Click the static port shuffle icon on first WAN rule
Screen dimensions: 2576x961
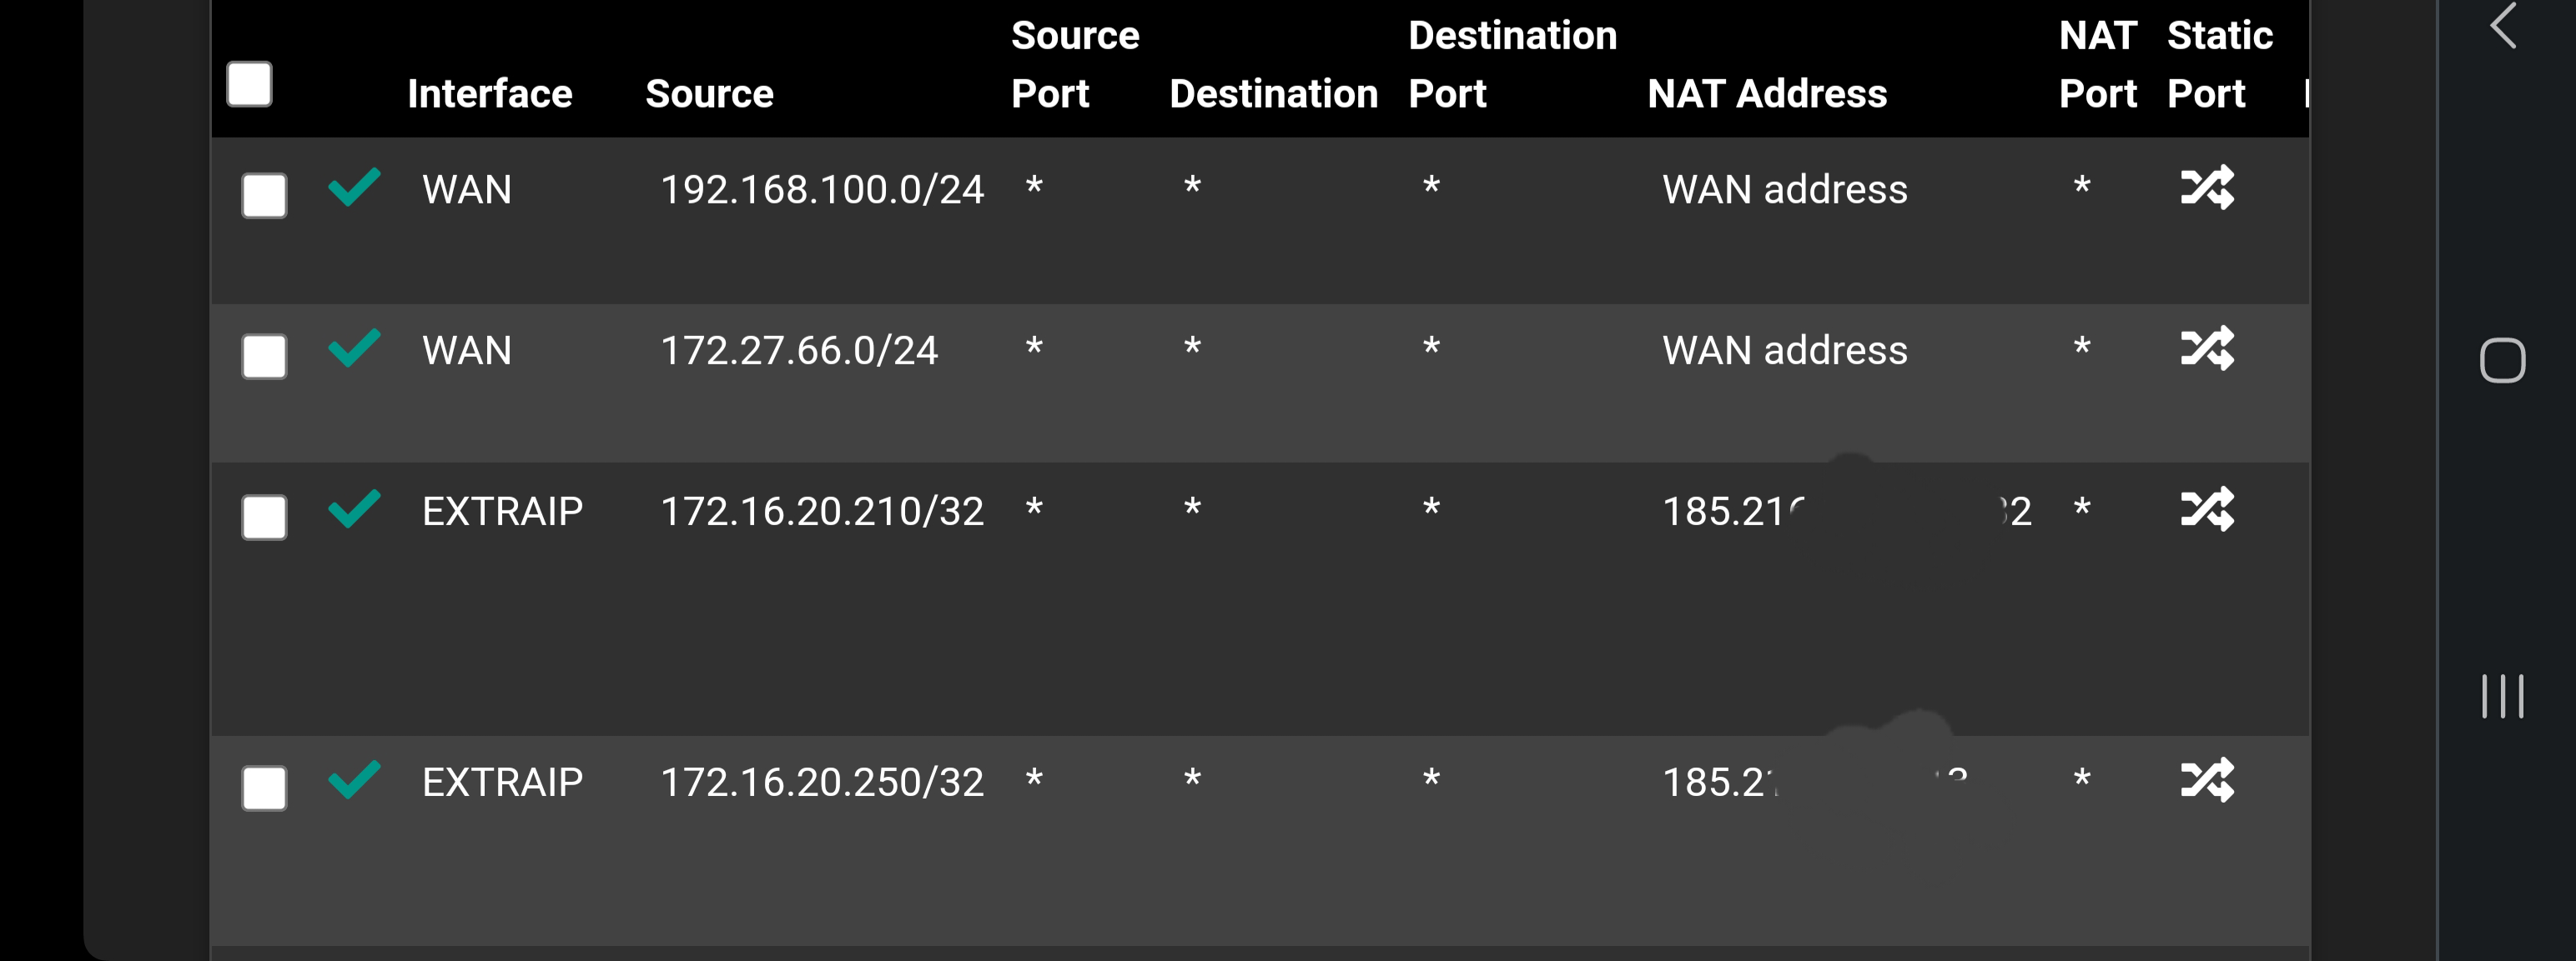click(x=2207, y=187)
